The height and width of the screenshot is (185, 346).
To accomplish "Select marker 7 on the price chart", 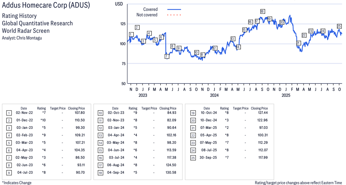I will [x=166, y=56].
